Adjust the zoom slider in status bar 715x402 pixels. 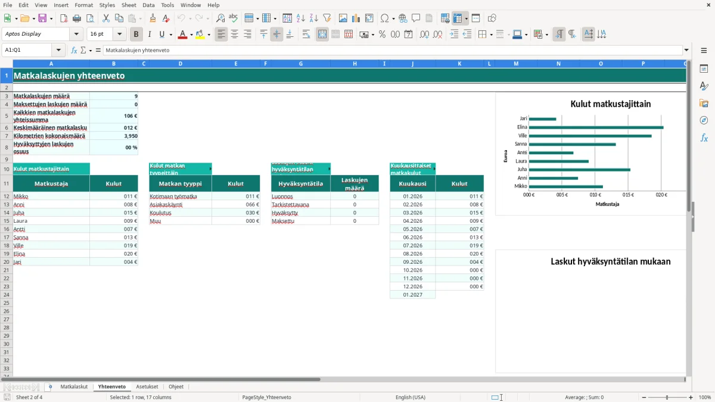click(x=667, y=397)
